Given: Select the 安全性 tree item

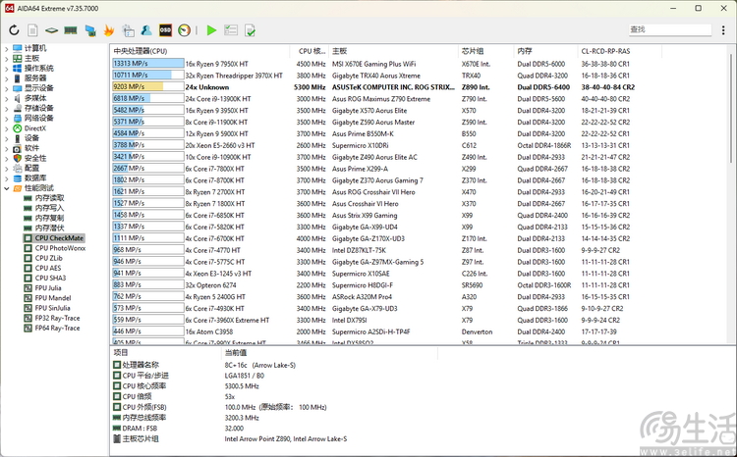Looking at the screenshot, I should (35, 158).
